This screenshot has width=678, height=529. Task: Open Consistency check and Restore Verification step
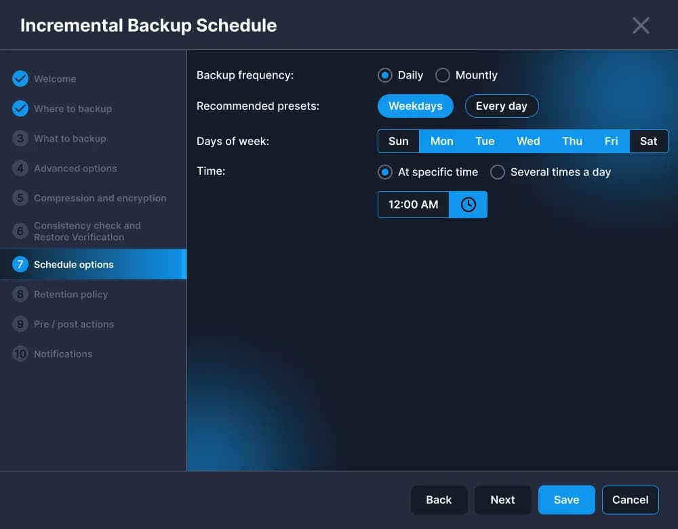point(87,231)
